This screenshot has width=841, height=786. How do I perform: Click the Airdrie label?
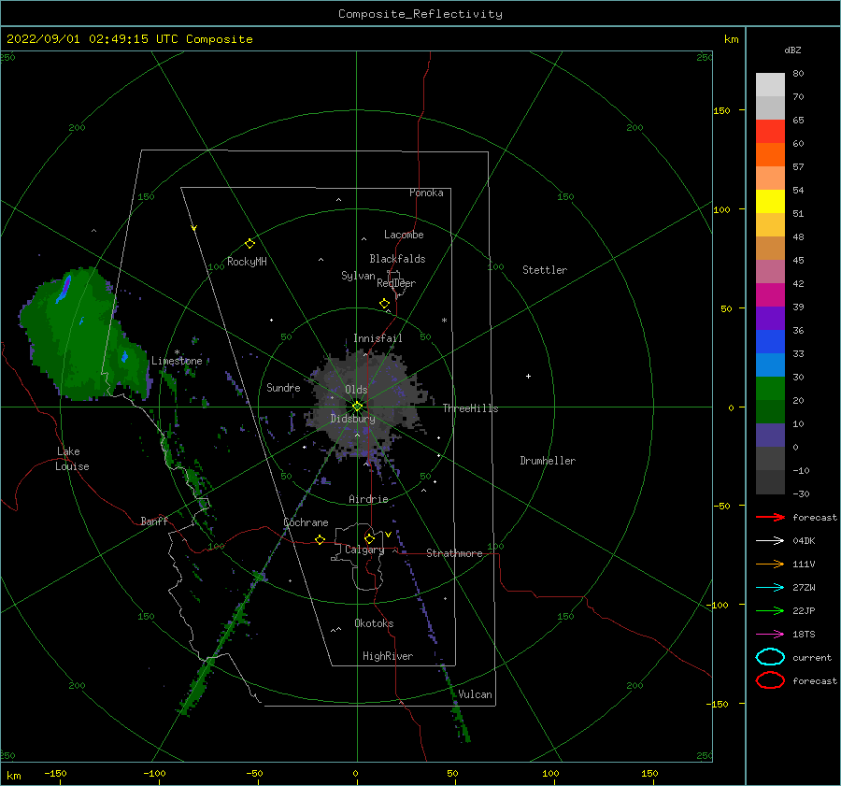pyautogui.click(x=368, y=499)
